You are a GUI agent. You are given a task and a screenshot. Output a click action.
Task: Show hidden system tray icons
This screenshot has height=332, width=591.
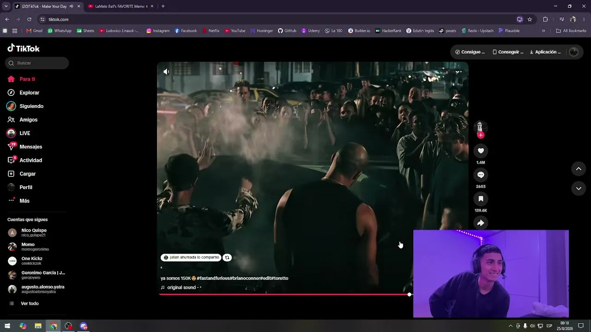click(510, 326)
